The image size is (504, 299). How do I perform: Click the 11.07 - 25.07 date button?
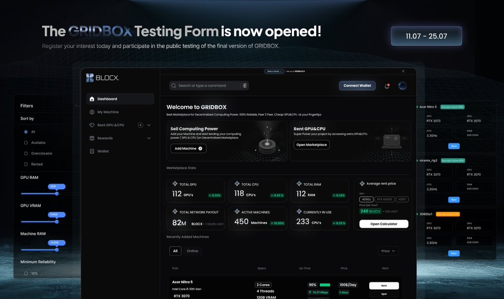pos(426,36)
